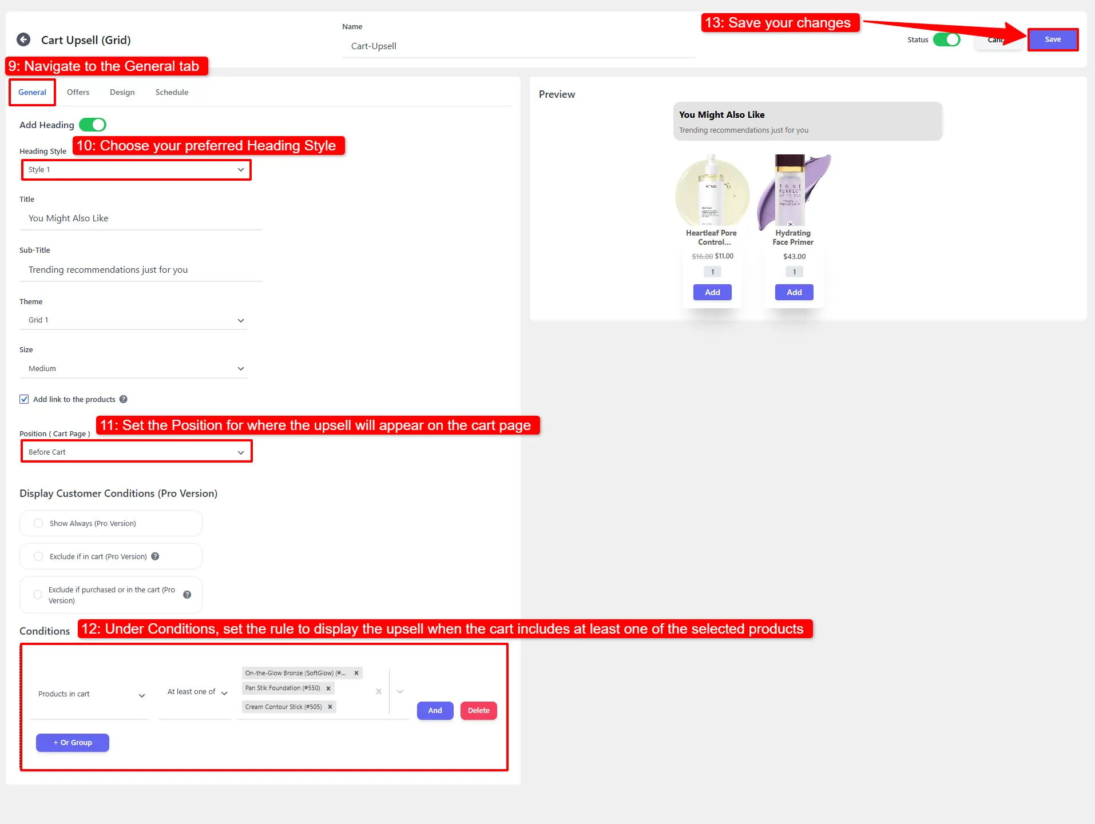
Task: Click help icon beside Exclude if in cart
Action: tap(155, 556)
